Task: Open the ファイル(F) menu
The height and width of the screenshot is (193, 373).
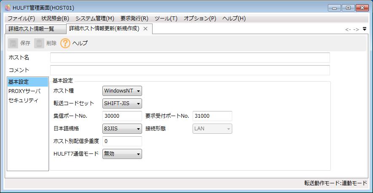Action: 21,19
